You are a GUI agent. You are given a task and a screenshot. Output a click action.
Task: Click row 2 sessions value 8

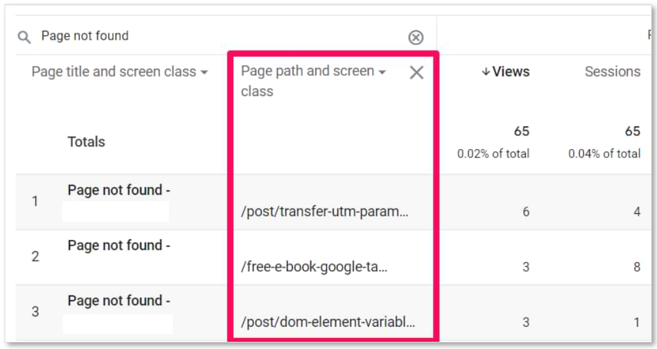[637, 267]
